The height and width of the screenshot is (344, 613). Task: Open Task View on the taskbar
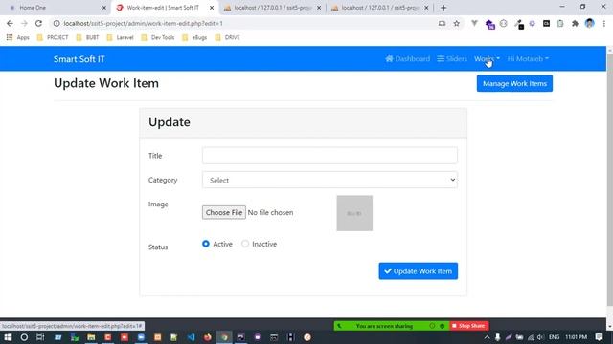[40, 337]
